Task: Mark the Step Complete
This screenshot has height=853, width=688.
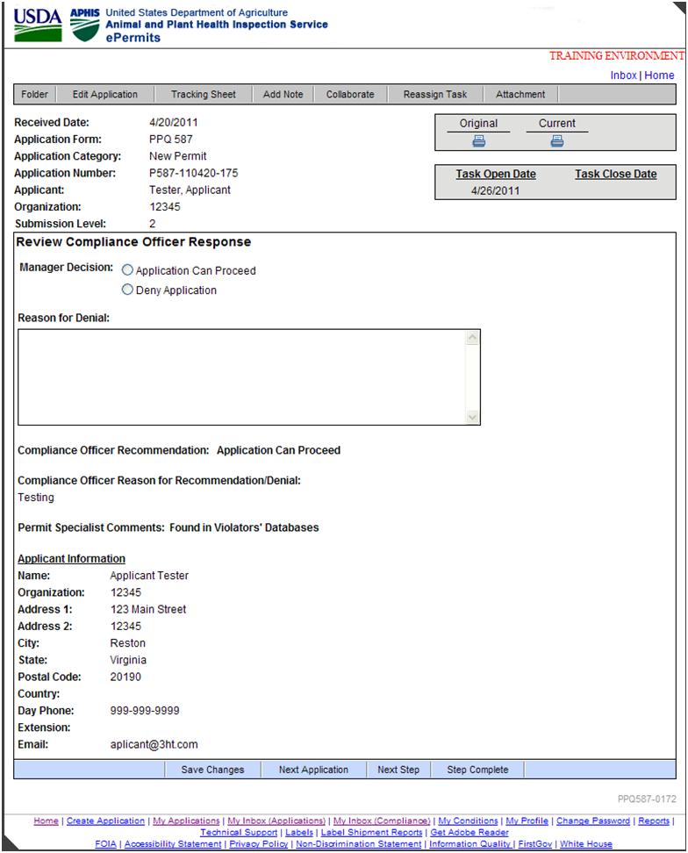Action: click(477, 770)
